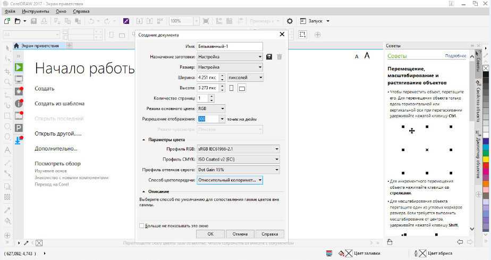Enable 'Больше не показывать это окно' checkbox
491x260 pixels.
tap(141, 225)
